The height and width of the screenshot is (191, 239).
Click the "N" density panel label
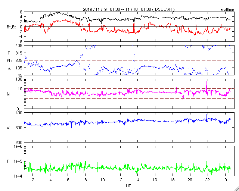[x=8, y=94]
